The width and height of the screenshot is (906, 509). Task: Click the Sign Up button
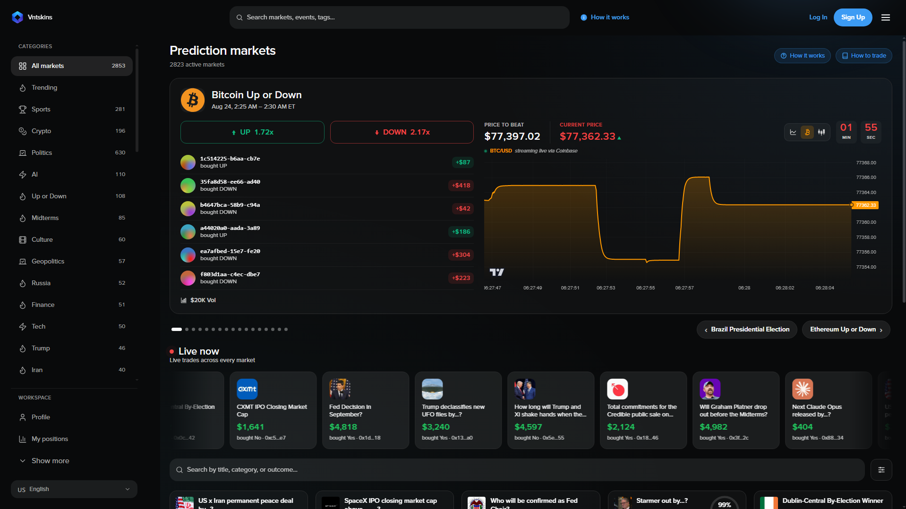pyautogui.click(x=853, y=17)
